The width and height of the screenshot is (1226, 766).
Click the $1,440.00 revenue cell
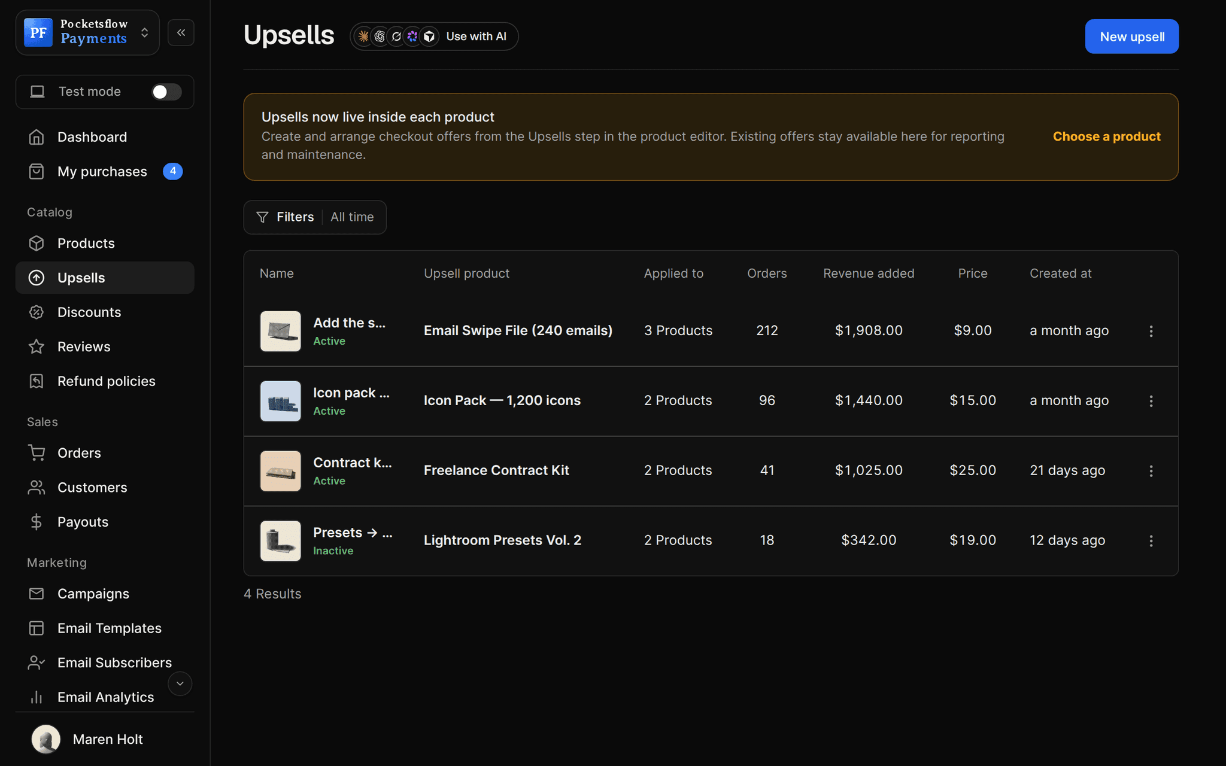tap(869, 400)
